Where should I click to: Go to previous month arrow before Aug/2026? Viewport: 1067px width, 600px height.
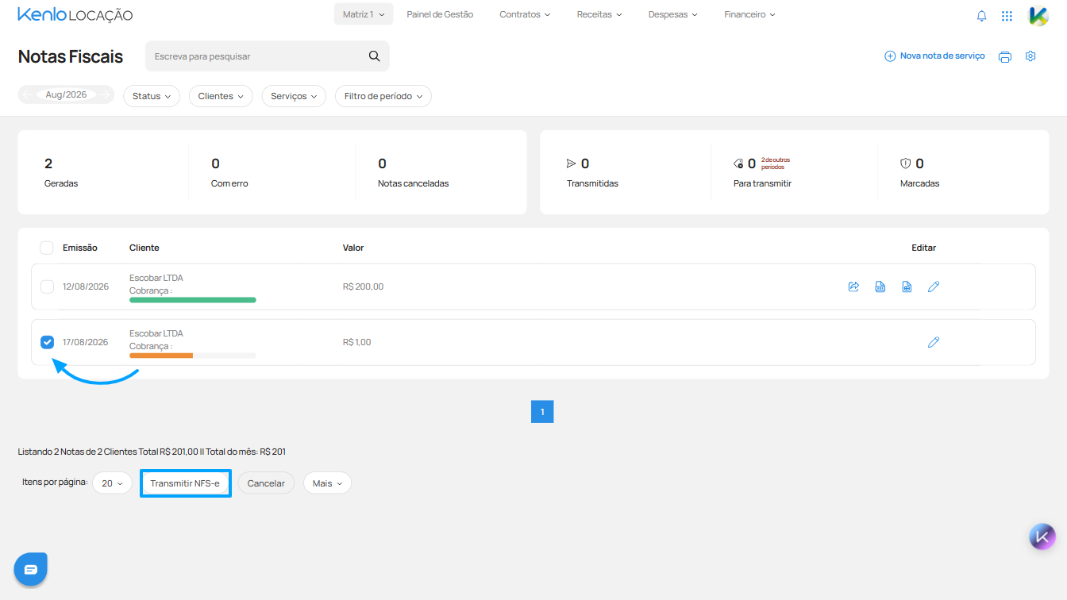pos(29,94)
